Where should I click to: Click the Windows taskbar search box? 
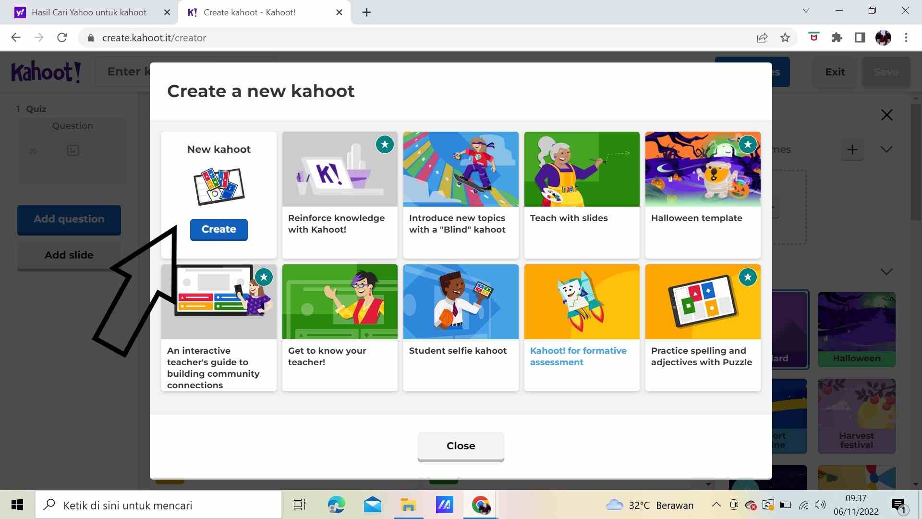coord(158,505)
